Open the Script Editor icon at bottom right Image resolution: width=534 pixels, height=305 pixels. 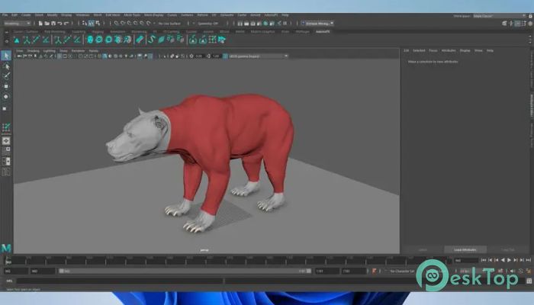(x=529, y=281)
